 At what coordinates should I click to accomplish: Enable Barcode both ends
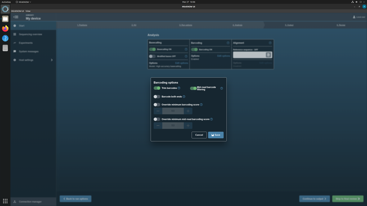[157, 97]
